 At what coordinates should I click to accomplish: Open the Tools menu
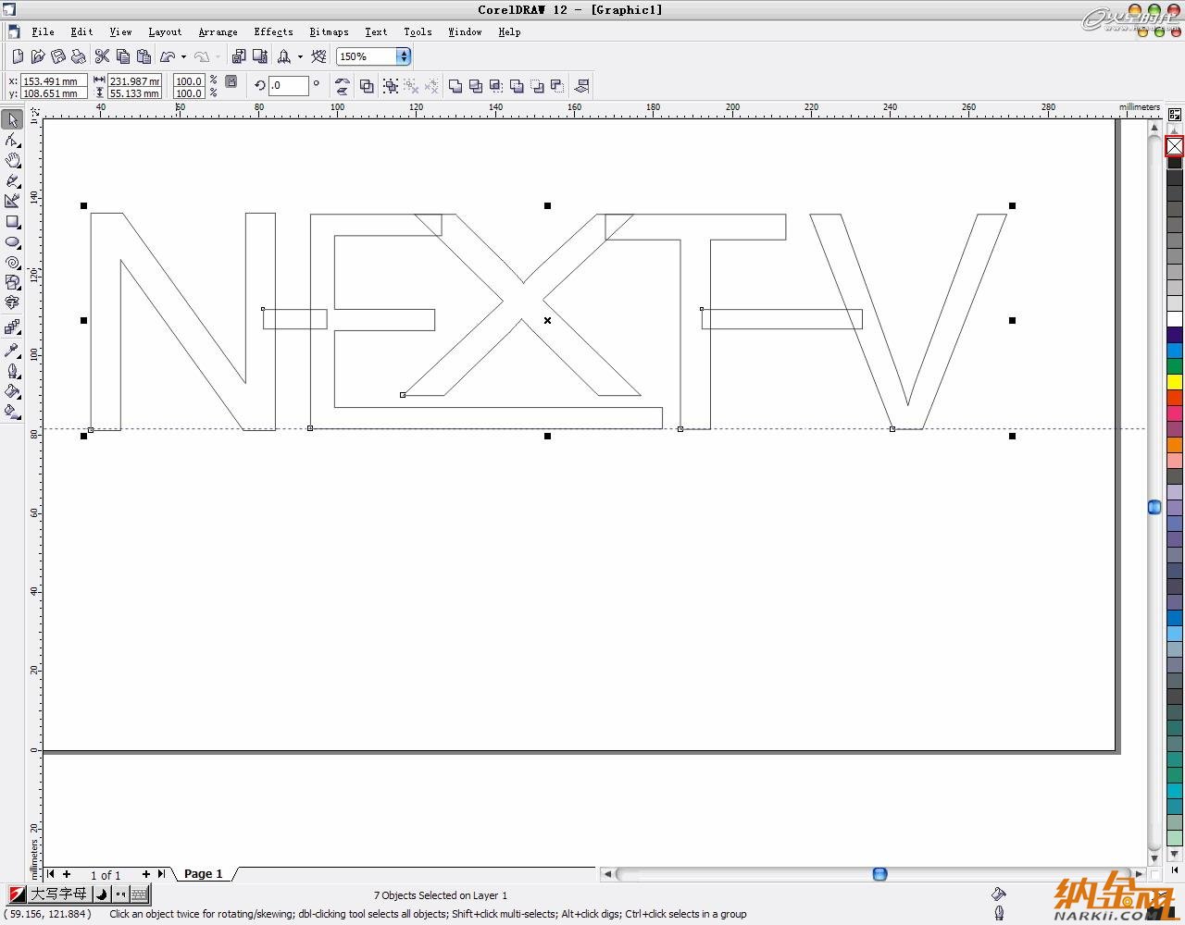pyautogui.click(x=418, y=31)
